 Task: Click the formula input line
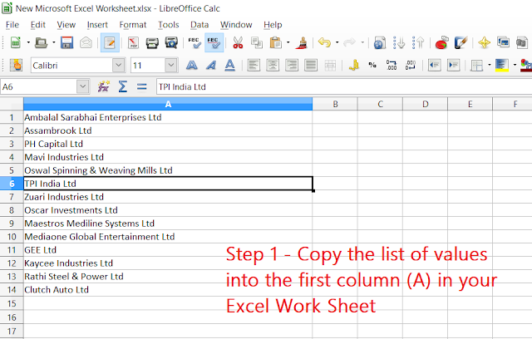344,86
